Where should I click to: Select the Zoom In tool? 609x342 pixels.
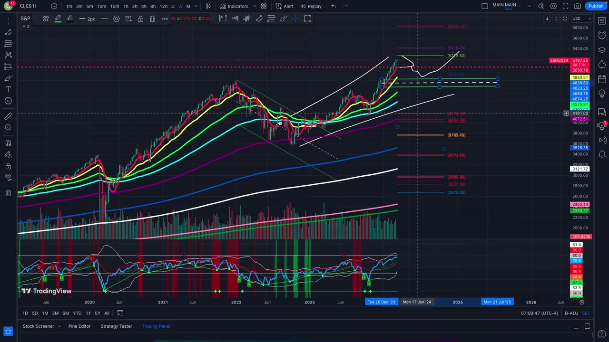tap(8, 127)
